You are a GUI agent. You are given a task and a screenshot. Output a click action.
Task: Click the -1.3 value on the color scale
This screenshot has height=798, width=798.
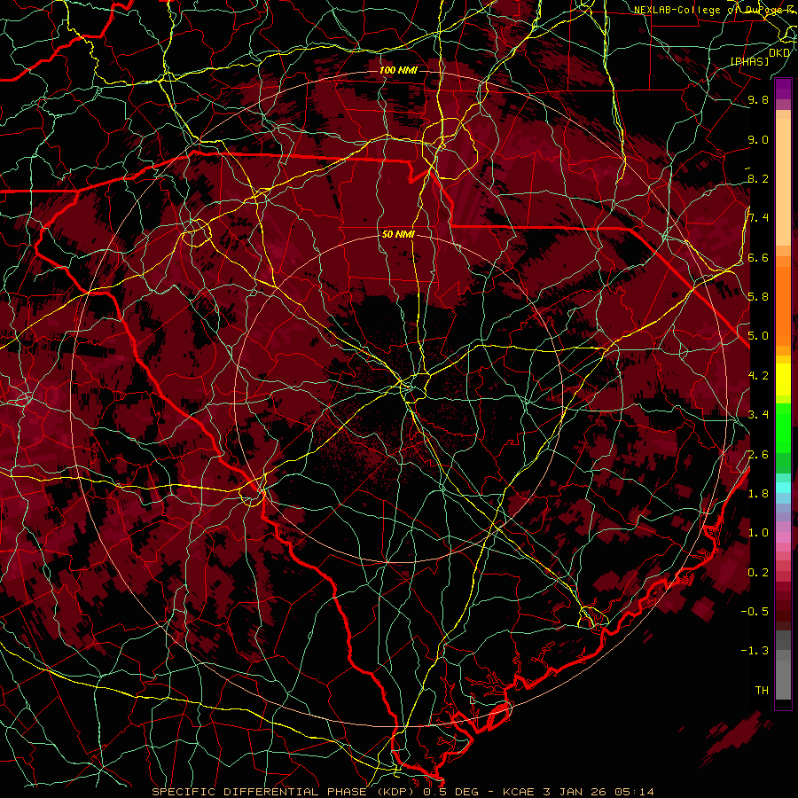click(755, 651)
